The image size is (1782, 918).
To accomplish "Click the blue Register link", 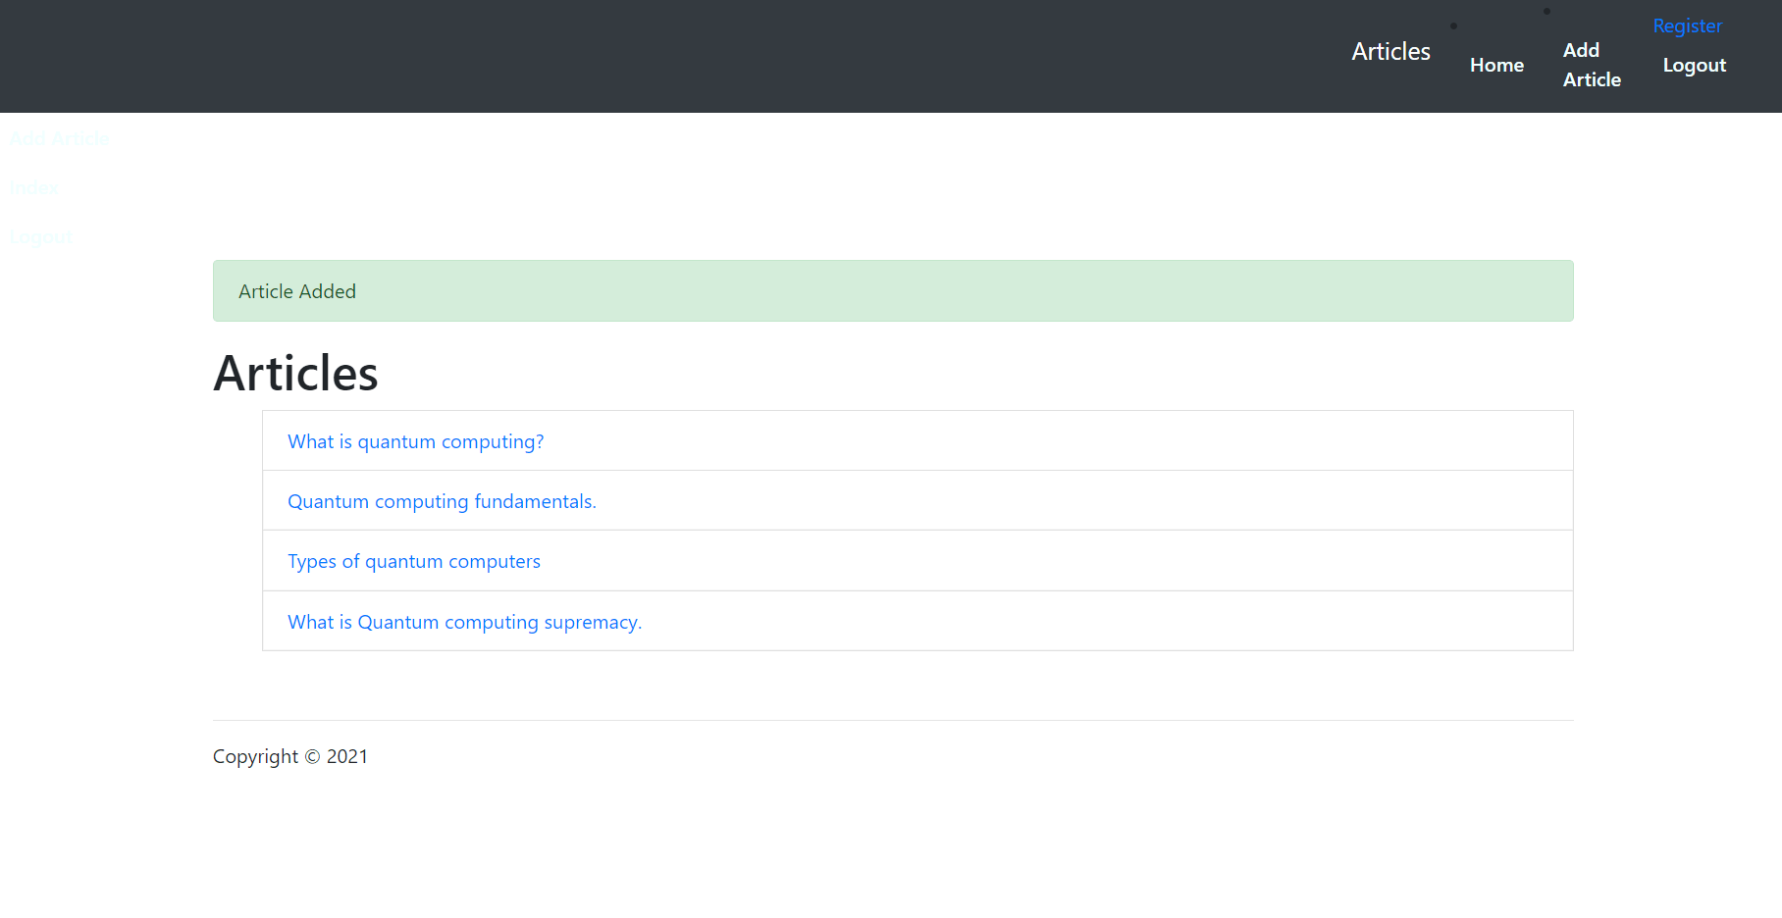I will (1687, 26).
